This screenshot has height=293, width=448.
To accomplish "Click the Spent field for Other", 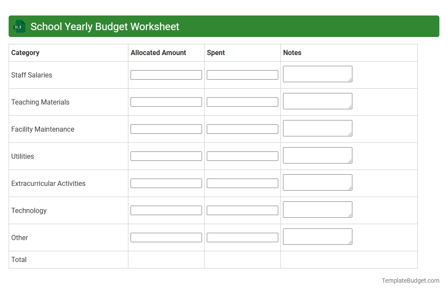I will point(242,237).
